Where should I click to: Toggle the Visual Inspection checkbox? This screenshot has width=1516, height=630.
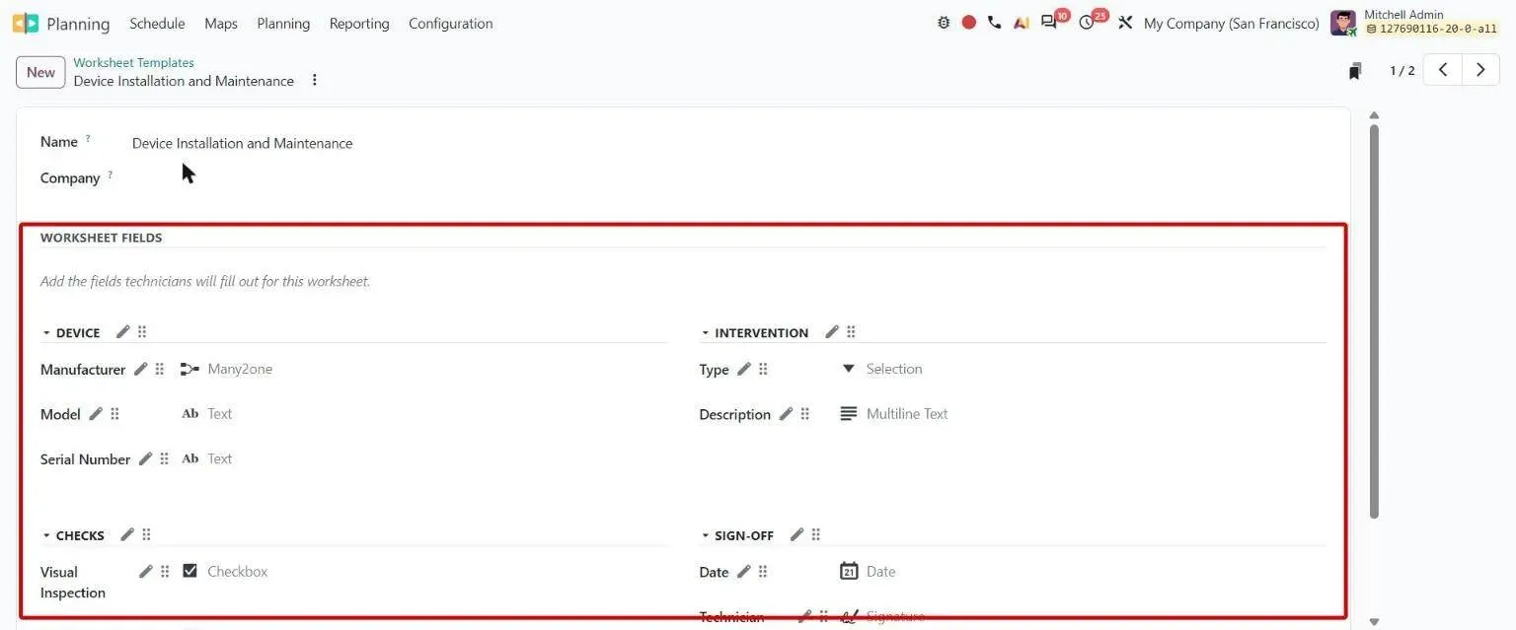click(x=190, y=571)
